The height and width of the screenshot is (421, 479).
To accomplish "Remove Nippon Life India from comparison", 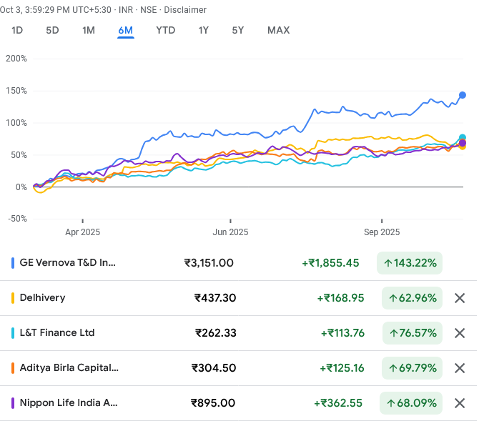I will click(460, 403).
